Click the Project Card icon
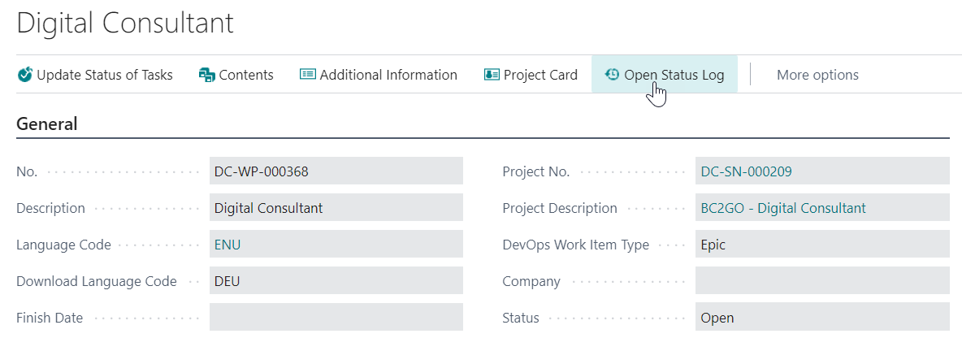 (492, 75)
